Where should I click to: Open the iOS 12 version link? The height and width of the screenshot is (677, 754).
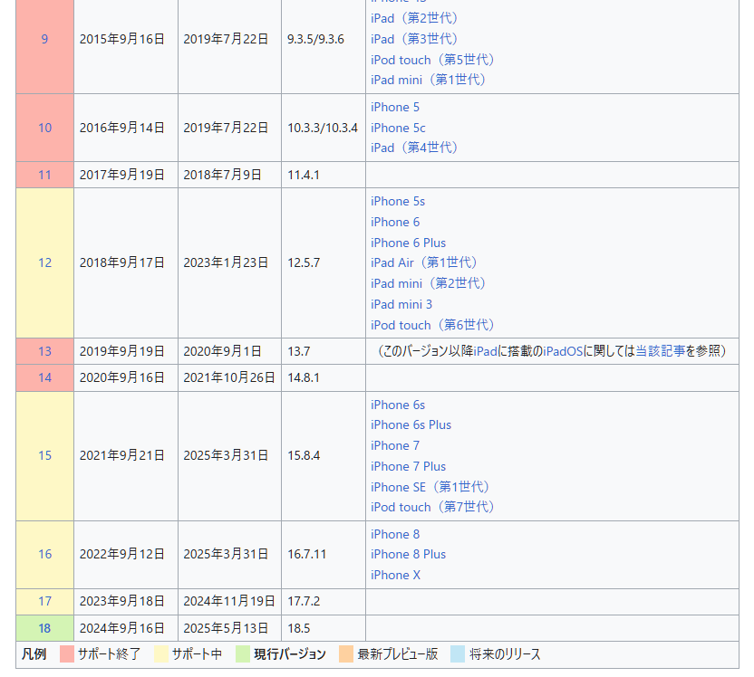tap(44, 262)
